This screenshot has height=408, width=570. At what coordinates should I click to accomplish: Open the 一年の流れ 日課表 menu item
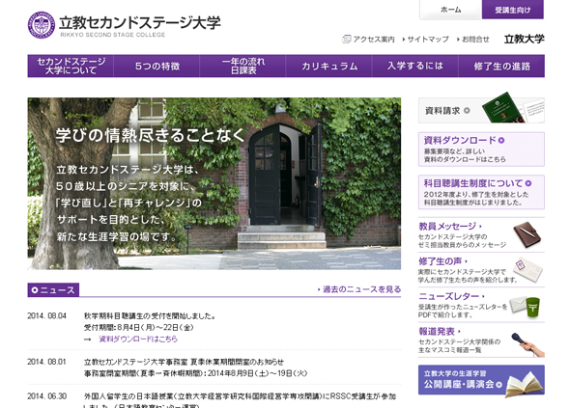coord(242,66)
